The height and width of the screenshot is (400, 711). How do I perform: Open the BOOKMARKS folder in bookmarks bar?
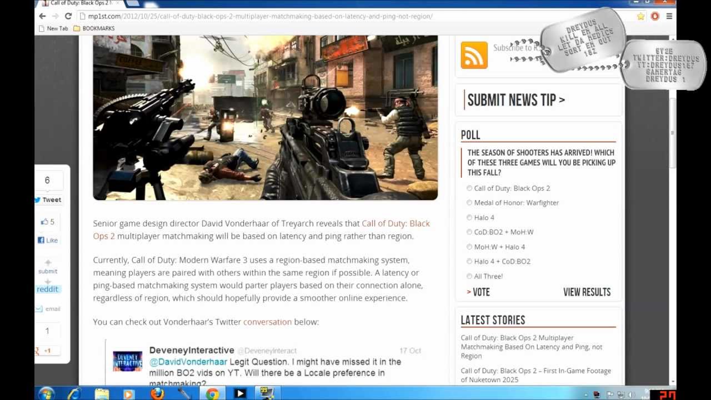(x=94, y=28)
